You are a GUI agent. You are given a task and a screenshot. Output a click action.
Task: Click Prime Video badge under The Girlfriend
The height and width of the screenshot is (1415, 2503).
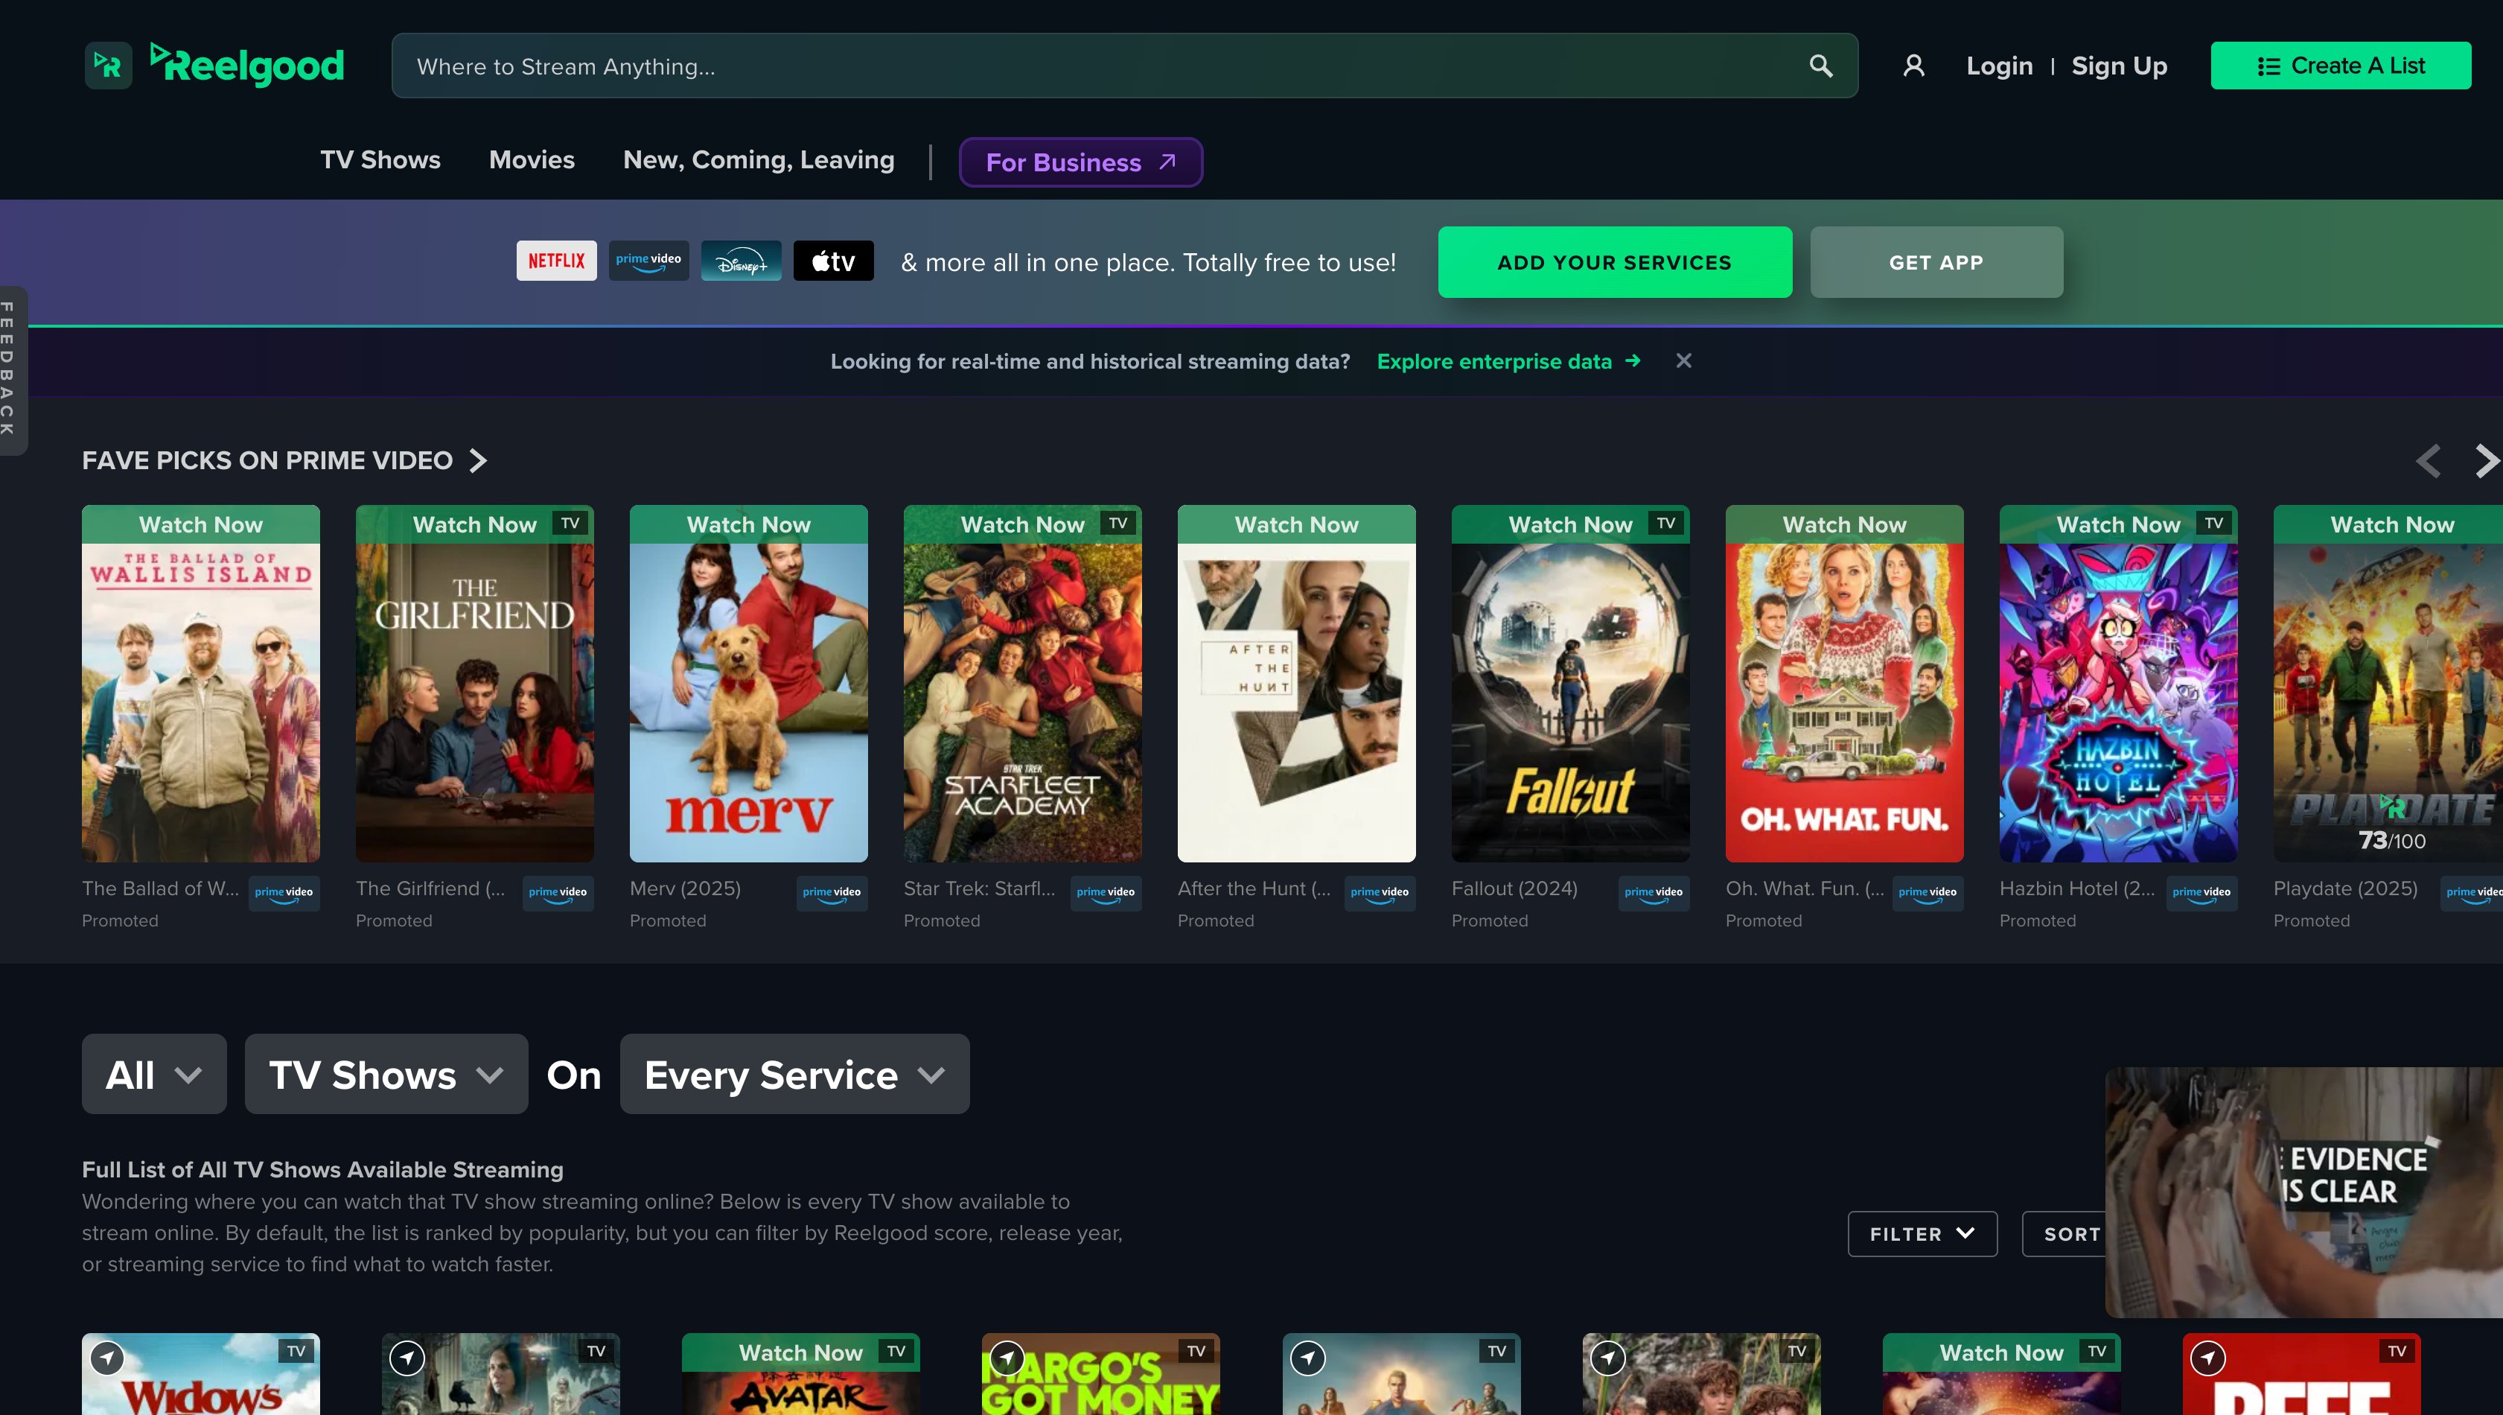pos(558,892)
